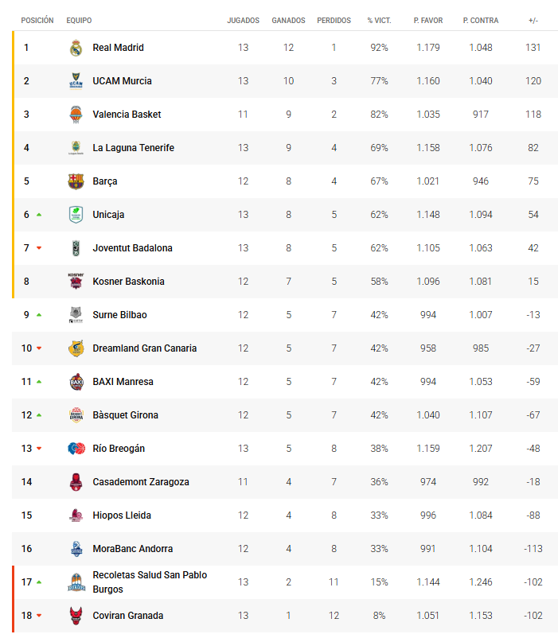Click the Casademont Zaragoza logo
Image resolution: width=558 pixels, height=638 pixels.
[76, 482]
